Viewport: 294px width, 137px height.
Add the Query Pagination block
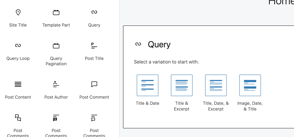pos(56,53)
